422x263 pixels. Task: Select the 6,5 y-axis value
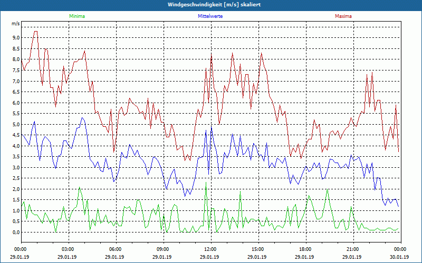pyautogui.click(x=16, y=92)
